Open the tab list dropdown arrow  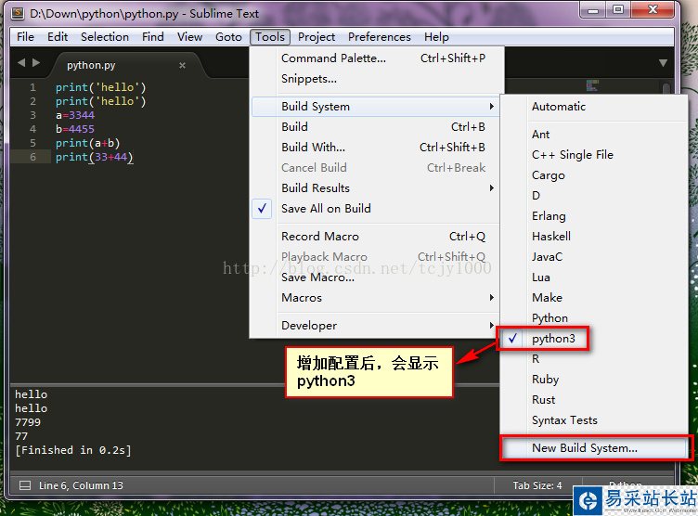(x=663, y=63)
